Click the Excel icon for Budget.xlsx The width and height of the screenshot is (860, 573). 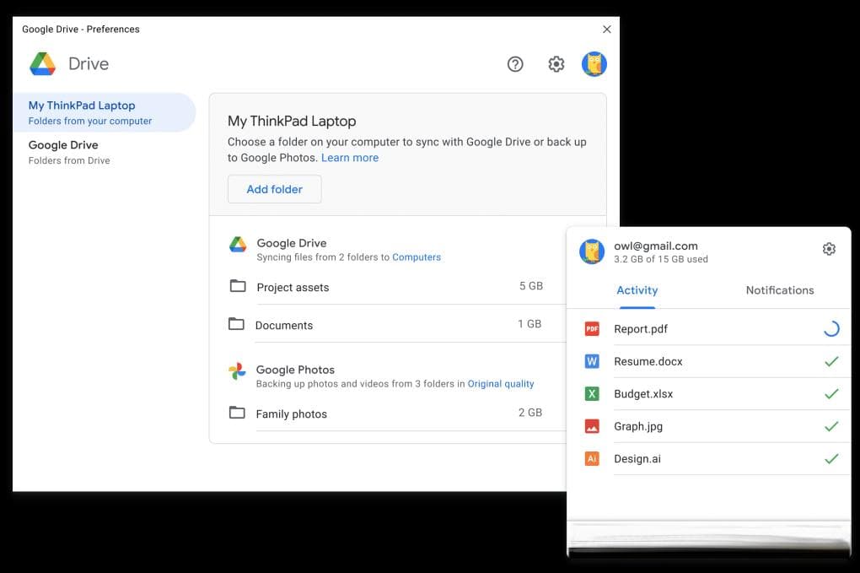[x=592, y=393]
